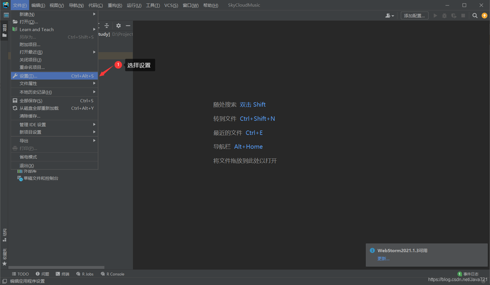Click the WebStorm logo icon in title bar
This screenshot has width=490, height=285.
pyautogui.click(x=5, y=5)
